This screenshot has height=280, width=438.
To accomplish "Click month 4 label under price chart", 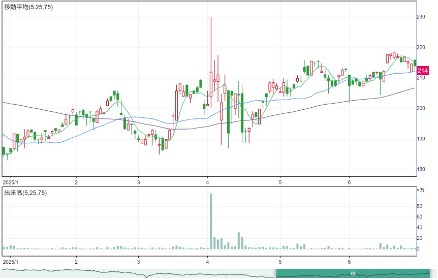I will point(207,182).
